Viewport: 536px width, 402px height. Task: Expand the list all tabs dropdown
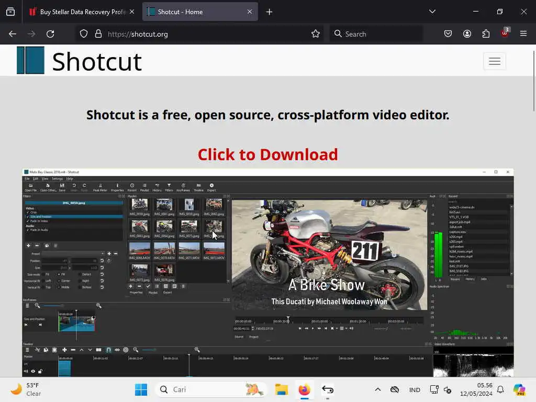coord(432,12)
